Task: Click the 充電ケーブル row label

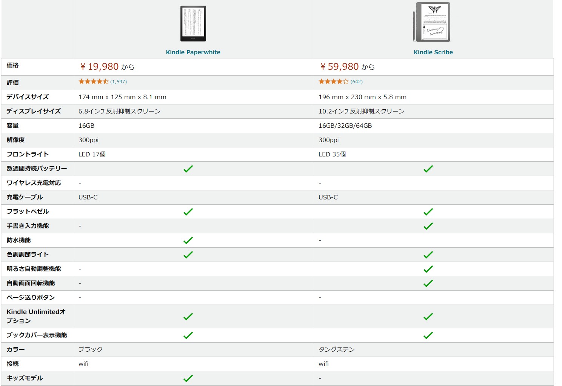Action: tap(25, 197)
